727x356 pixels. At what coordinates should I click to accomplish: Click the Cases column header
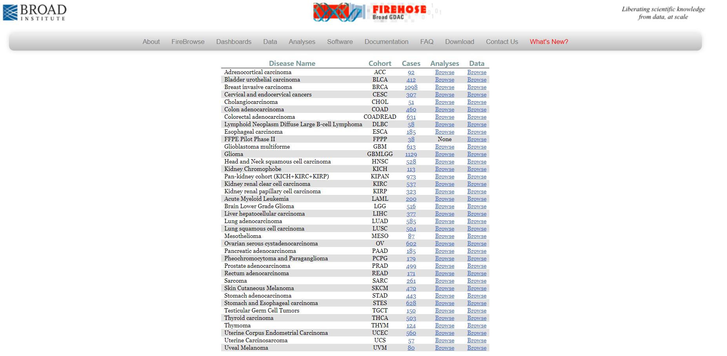[x=411, y=64]
